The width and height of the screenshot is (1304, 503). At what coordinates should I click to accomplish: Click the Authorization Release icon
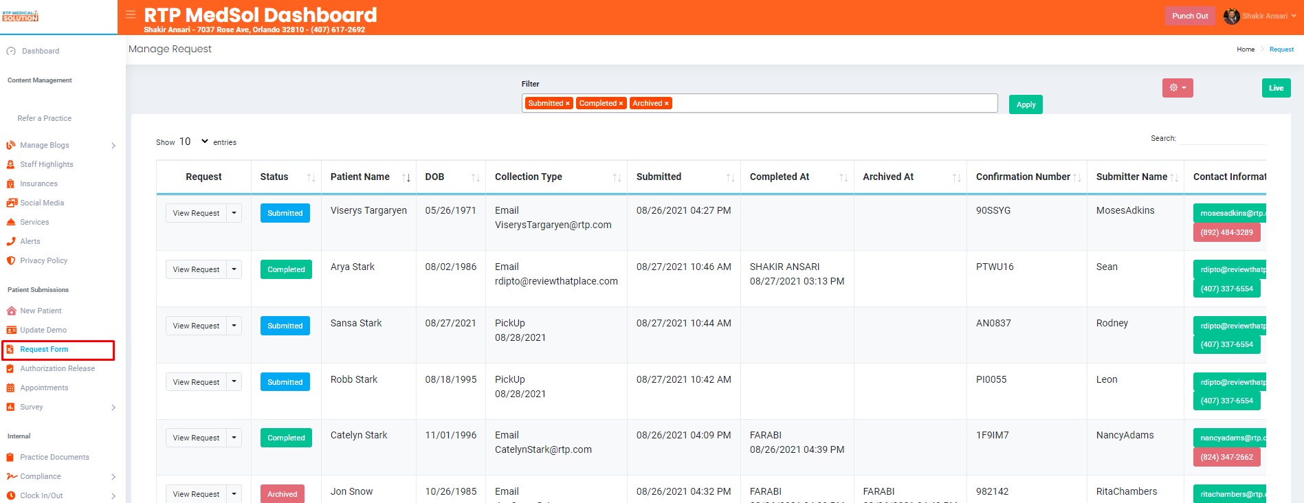[x=10, y=368]
